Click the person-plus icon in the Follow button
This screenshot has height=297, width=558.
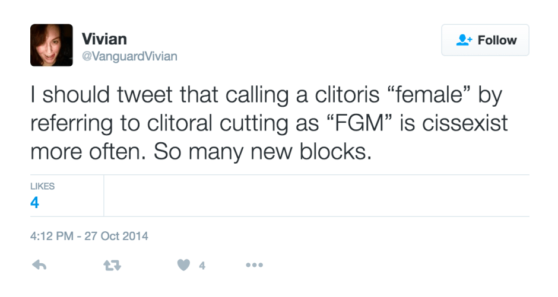coord(463,40)
